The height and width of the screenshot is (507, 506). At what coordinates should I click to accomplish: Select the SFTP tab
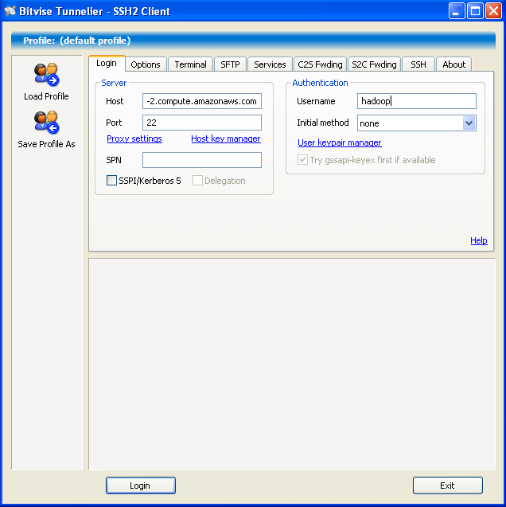click(x=230, y=64)
